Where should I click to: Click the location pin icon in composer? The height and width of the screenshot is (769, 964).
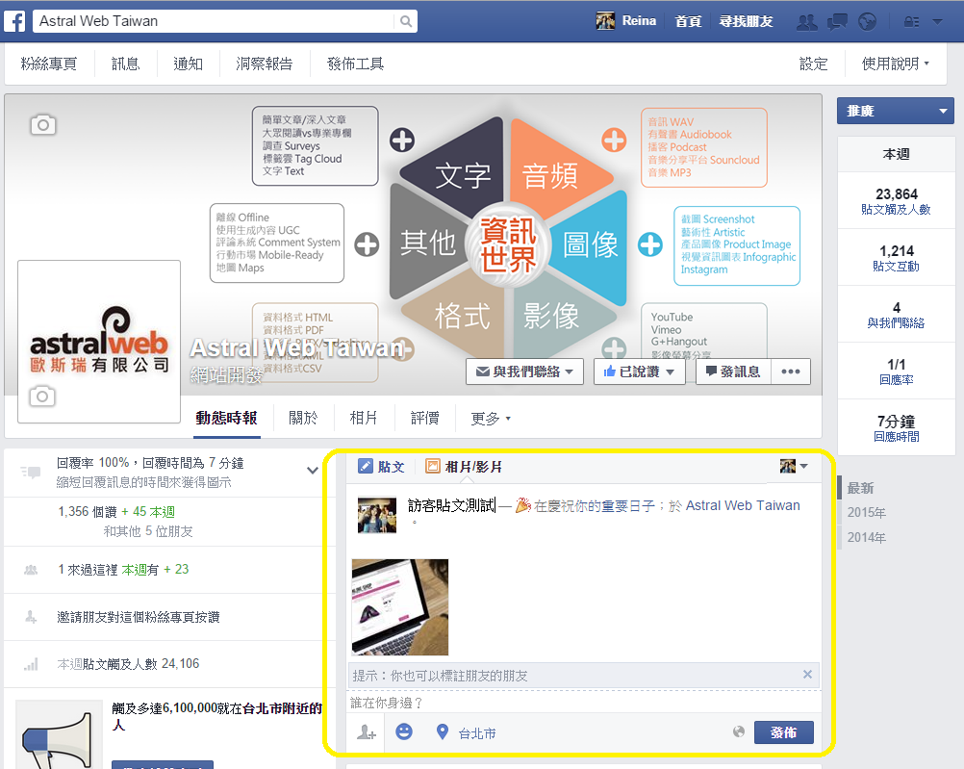click(x=442, y=731)
